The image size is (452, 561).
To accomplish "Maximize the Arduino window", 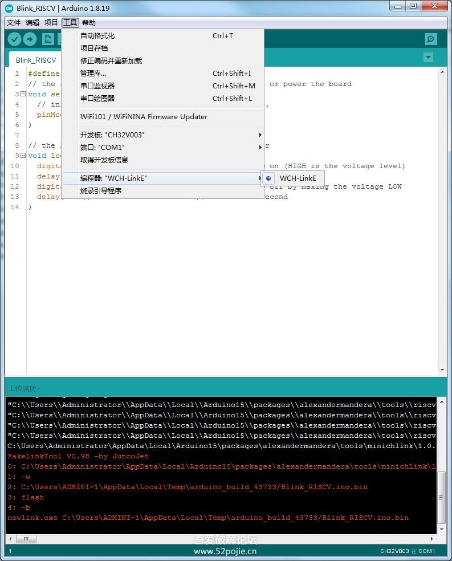I will 413,6.
